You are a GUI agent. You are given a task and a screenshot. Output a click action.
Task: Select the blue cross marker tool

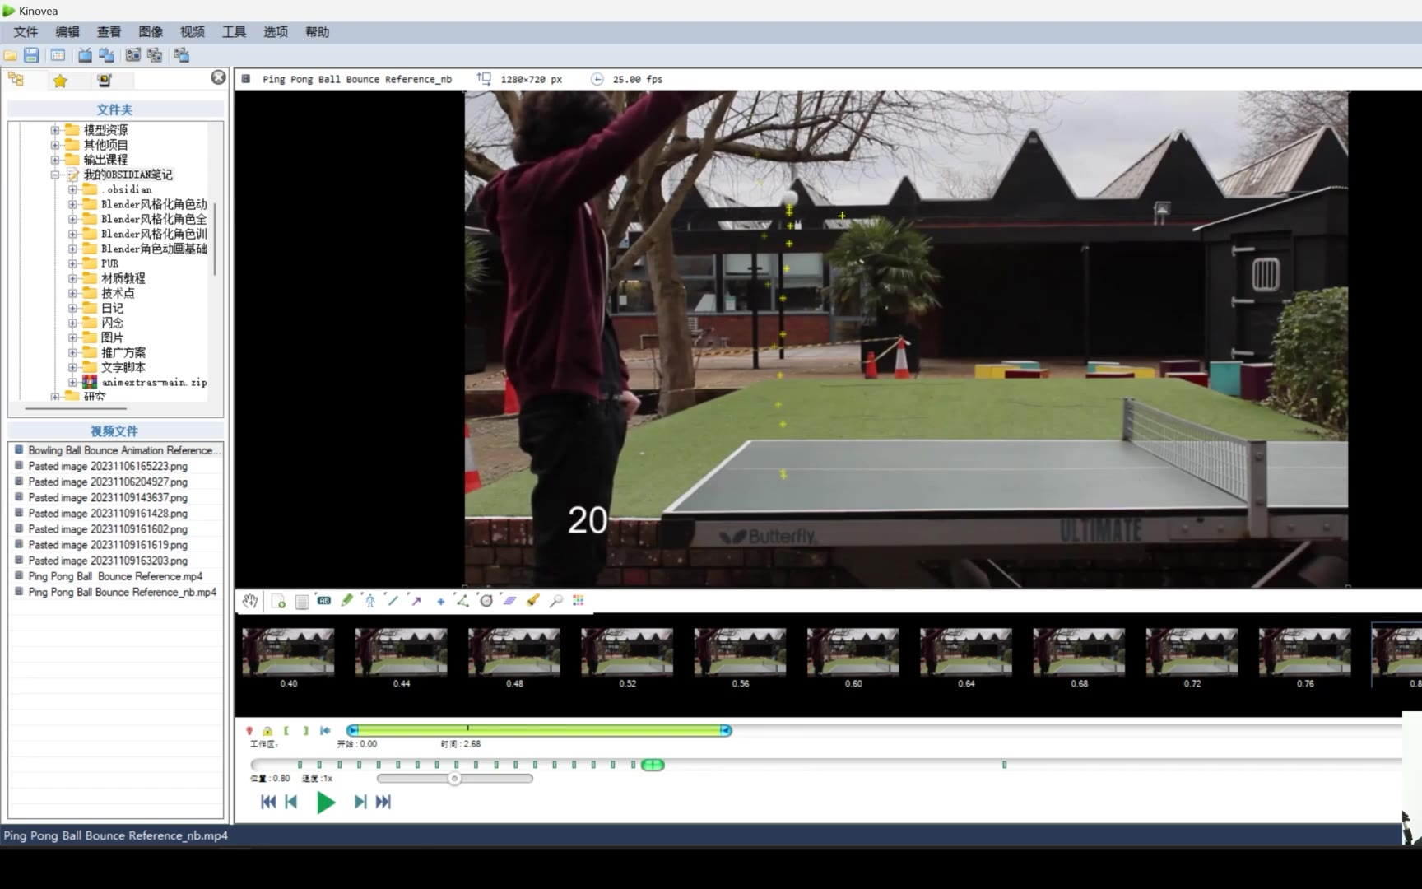click(x=440, y=601)
